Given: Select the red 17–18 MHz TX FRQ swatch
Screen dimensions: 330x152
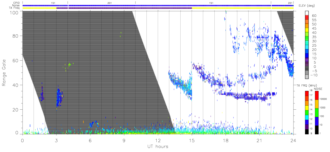Looking at the screenshot, I should point(307,93).
